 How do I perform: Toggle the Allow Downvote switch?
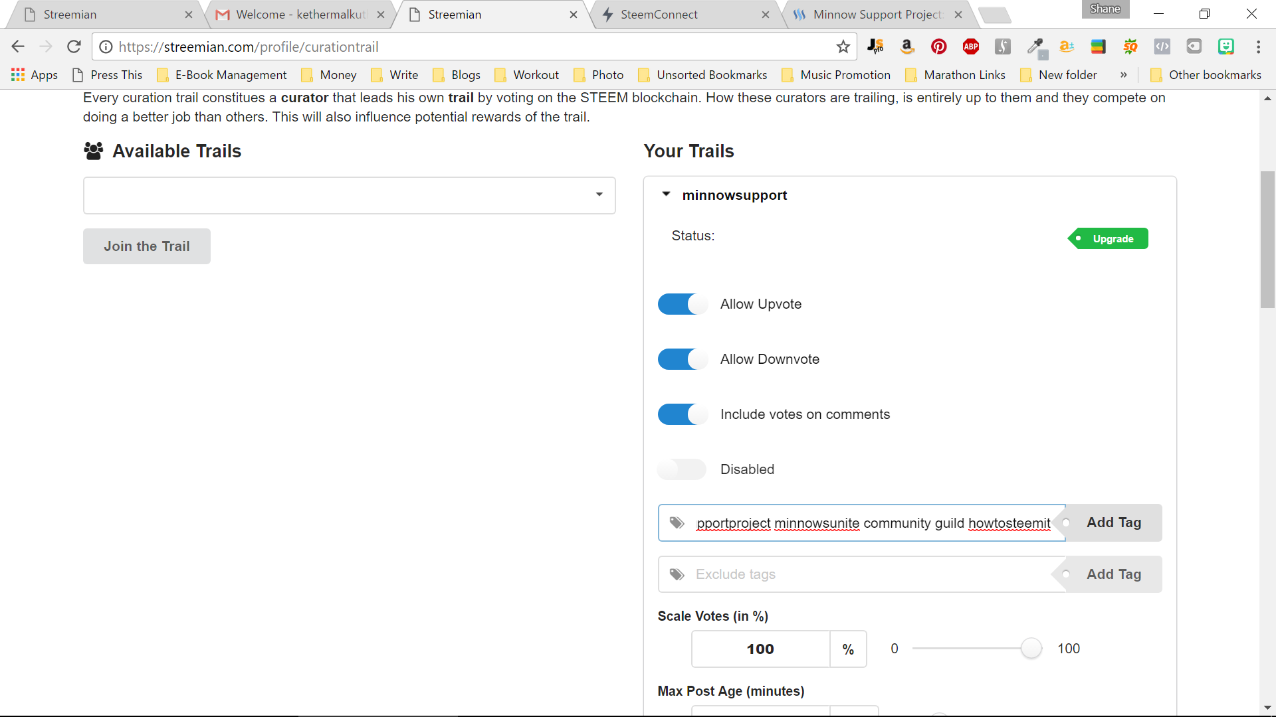pyautogui.click(x=682, y=359)
